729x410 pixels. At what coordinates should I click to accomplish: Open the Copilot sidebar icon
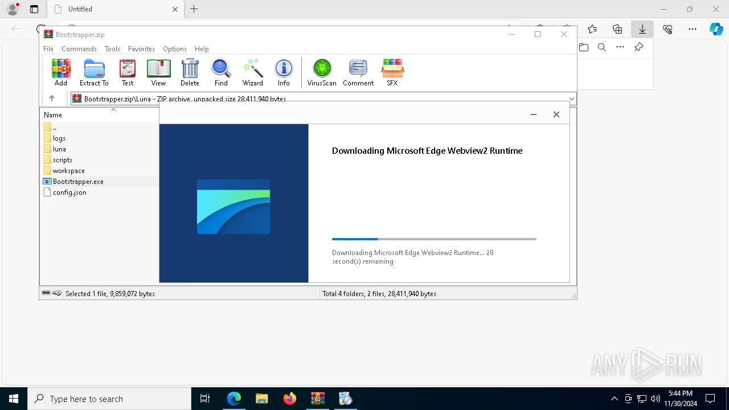pos(716,29)
